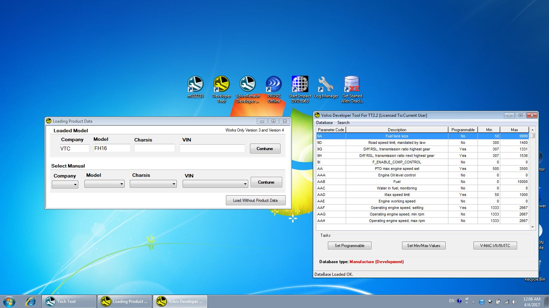Open Get Started With Oracle shortcut
This screenshot has width=549, height=308.
tap(352, 89)
